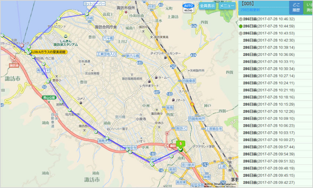
Task: Select history entry 2017-07-28 10:33:11
Action: [275, 62]
